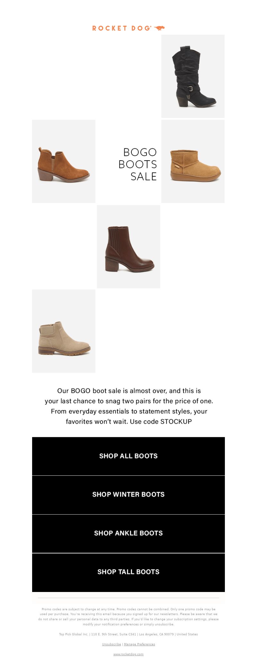
Task: Click the orange running dog icon
Action: 159,28
